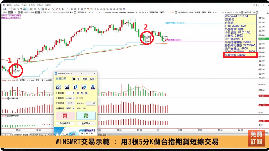The image size is (269, 151).
Task: Toggle the 二擇一 checkbox
Action: pos(77,98)
